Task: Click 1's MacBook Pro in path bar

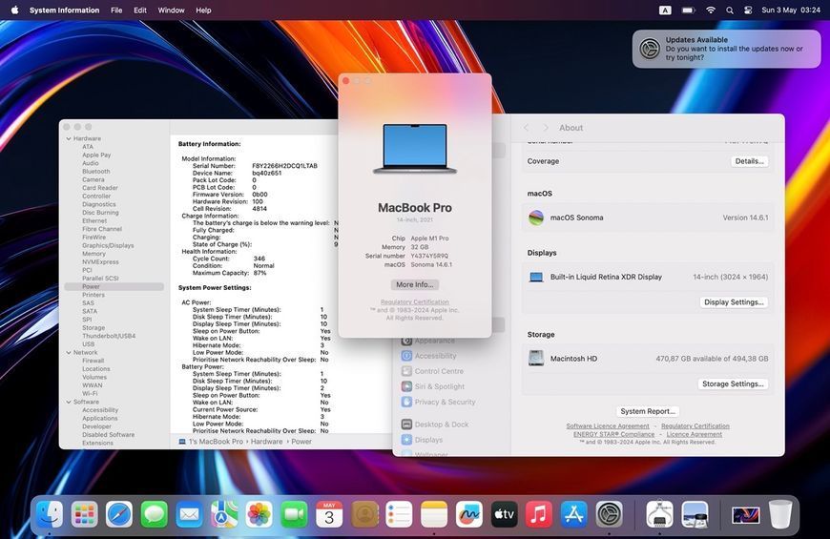Action: pos(211,441)
